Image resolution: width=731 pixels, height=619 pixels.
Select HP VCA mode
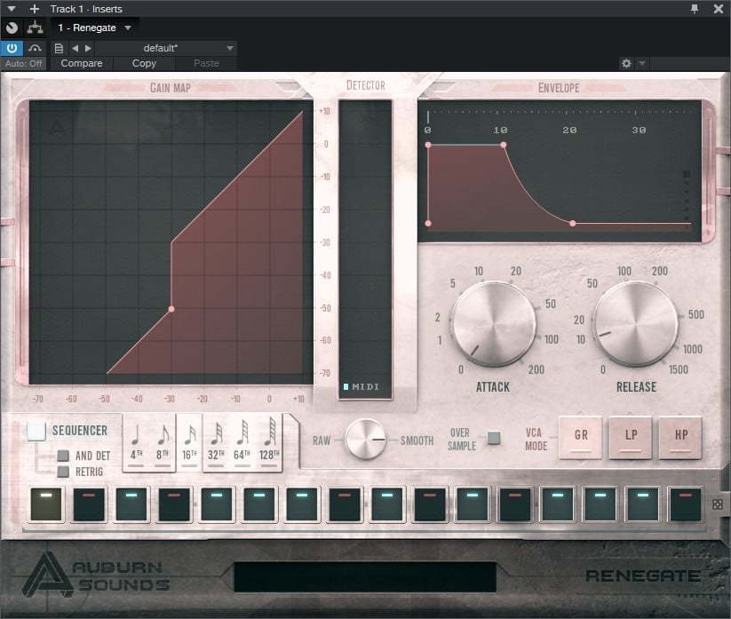680,437
